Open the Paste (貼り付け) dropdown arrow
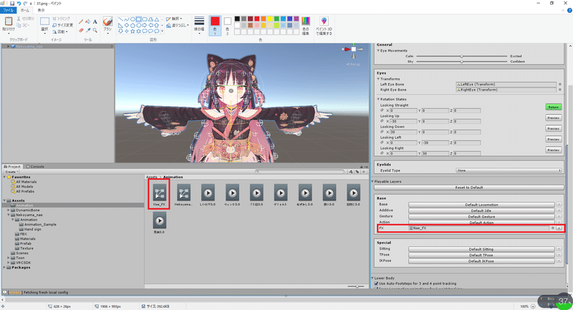573x310 pixels. pos(9,33)
